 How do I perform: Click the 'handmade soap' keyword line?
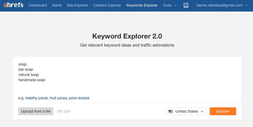point(32,80)
